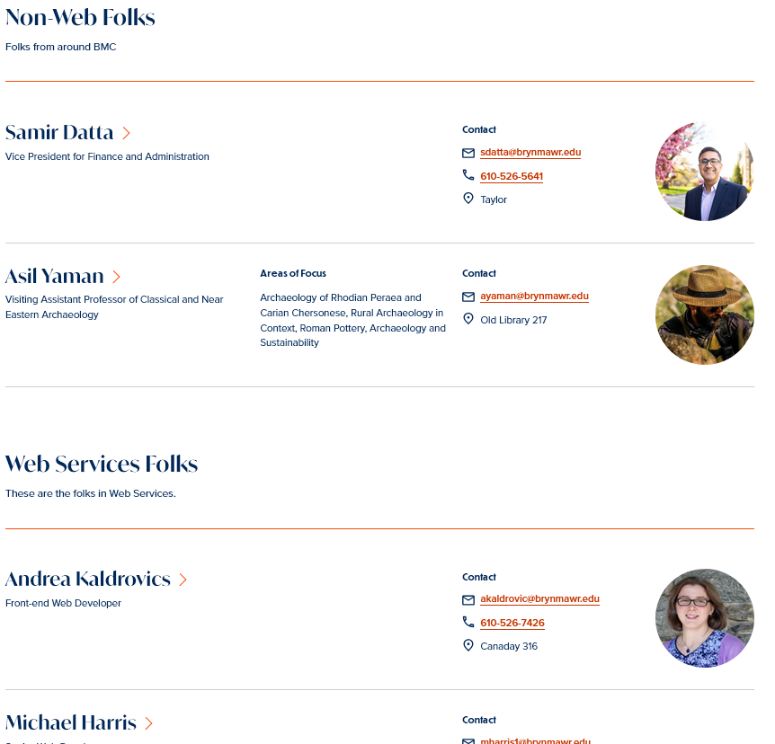Email sdatta@brynmawr.edu via the link
This screenshot has height=744, width=775.
[x=530, y=153]
